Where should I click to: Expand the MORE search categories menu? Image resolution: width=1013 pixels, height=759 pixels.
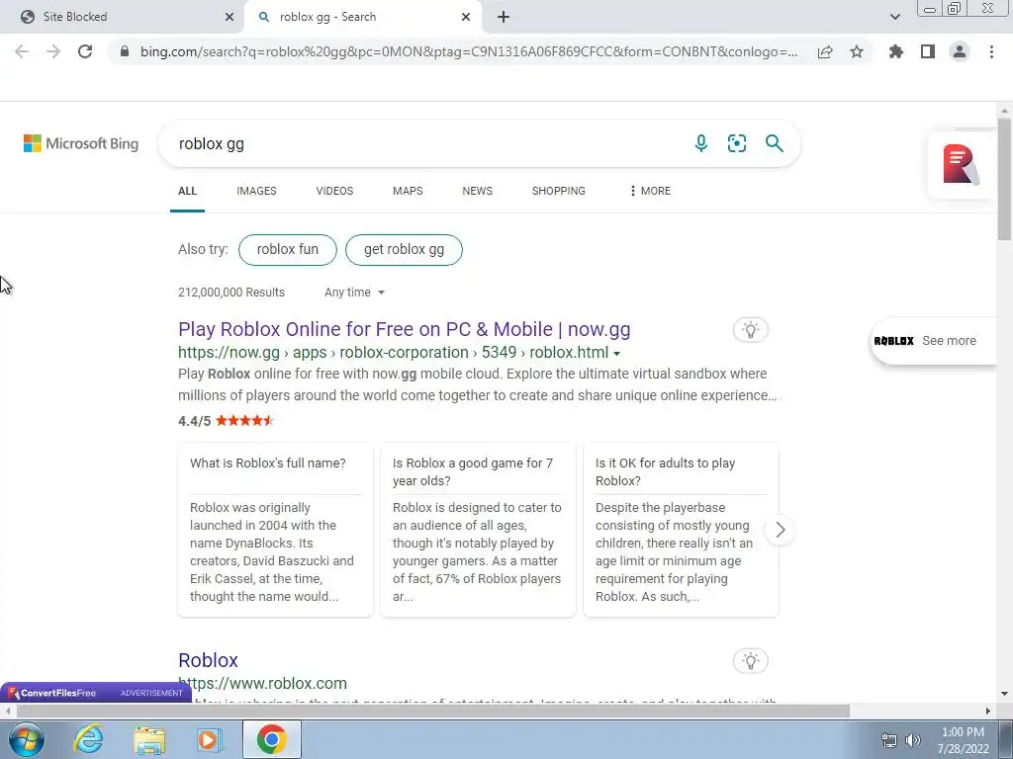650,191
